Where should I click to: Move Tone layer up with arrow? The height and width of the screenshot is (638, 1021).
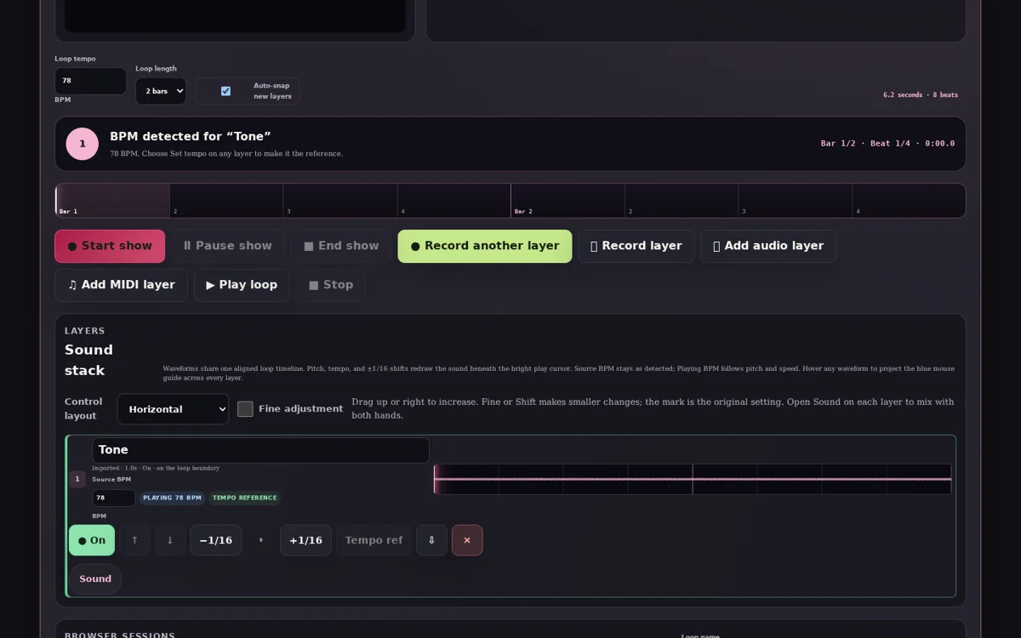134,540
